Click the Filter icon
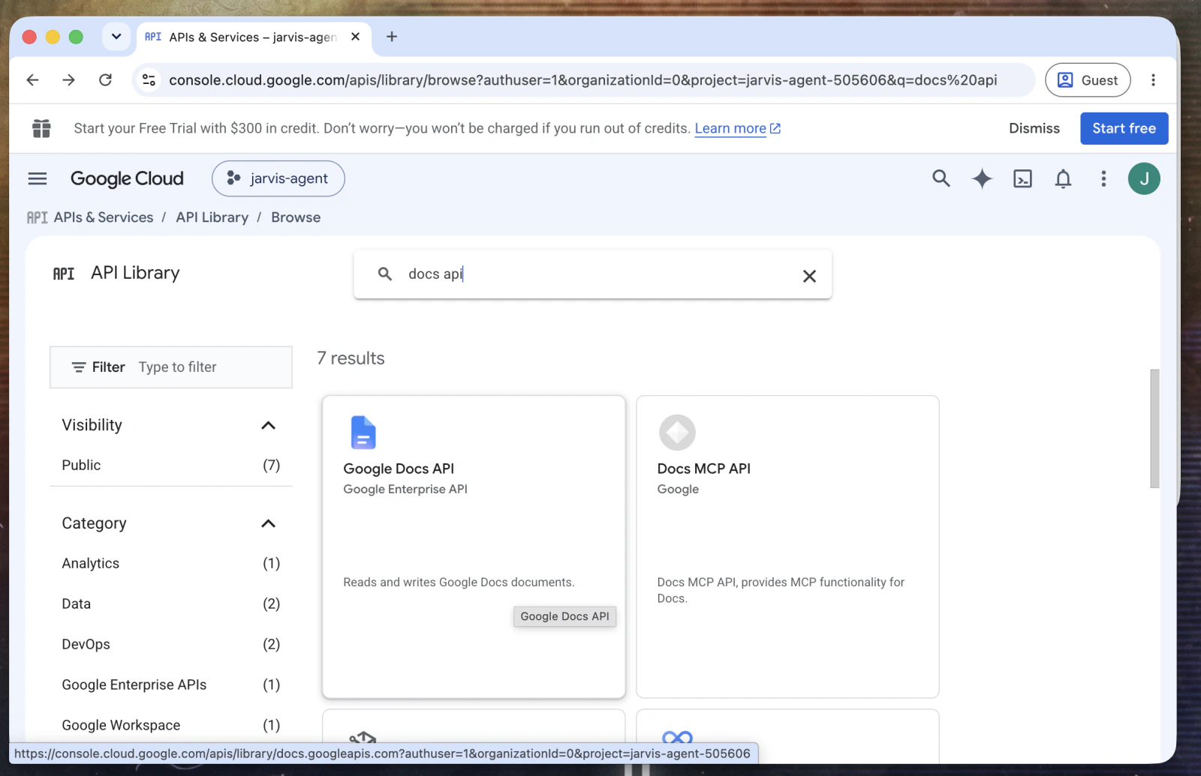The image size is (1201, 776). pos(79,367)
